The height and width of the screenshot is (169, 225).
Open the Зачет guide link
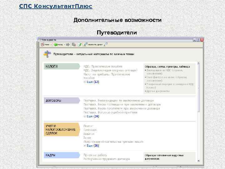(87, 138)
